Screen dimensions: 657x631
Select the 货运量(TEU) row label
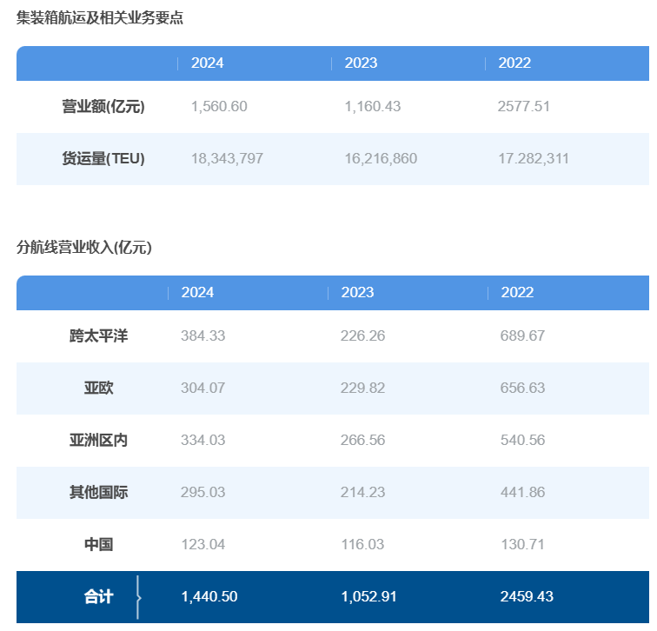pos(103,159)
